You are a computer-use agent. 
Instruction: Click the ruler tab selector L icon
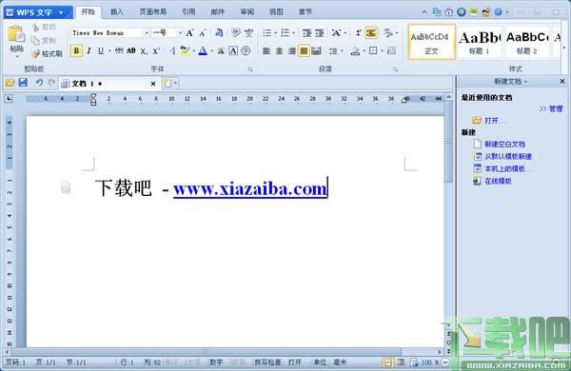pos(9,98)
